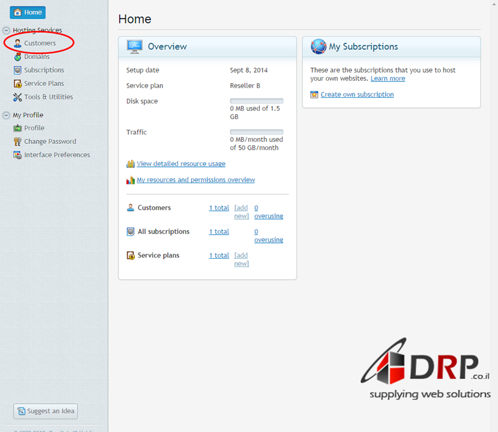Click the Service Plans sidebar icon
498x432 pixels.
pos(18,84)
